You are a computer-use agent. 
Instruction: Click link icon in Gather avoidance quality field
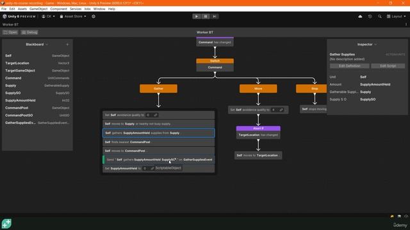click(x=156, y=115)
